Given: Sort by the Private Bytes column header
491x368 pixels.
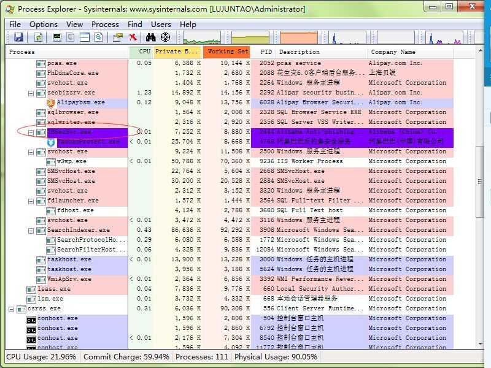Looking at the screenshot, I should pyautogui.click(x=177, y=52).
